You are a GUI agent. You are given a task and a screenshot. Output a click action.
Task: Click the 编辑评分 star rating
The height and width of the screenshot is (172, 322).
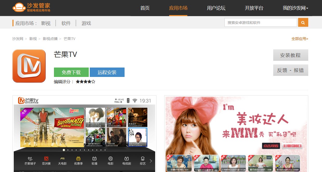click(x=86, y=82)
